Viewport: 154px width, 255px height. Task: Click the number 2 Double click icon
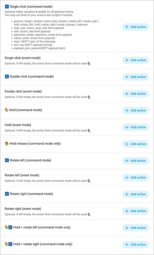point(7,77)
